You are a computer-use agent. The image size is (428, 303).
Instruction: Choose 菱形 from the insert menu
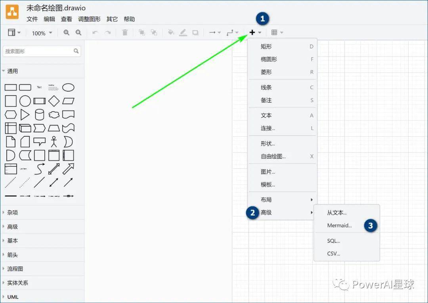click(x=283, y=72)
